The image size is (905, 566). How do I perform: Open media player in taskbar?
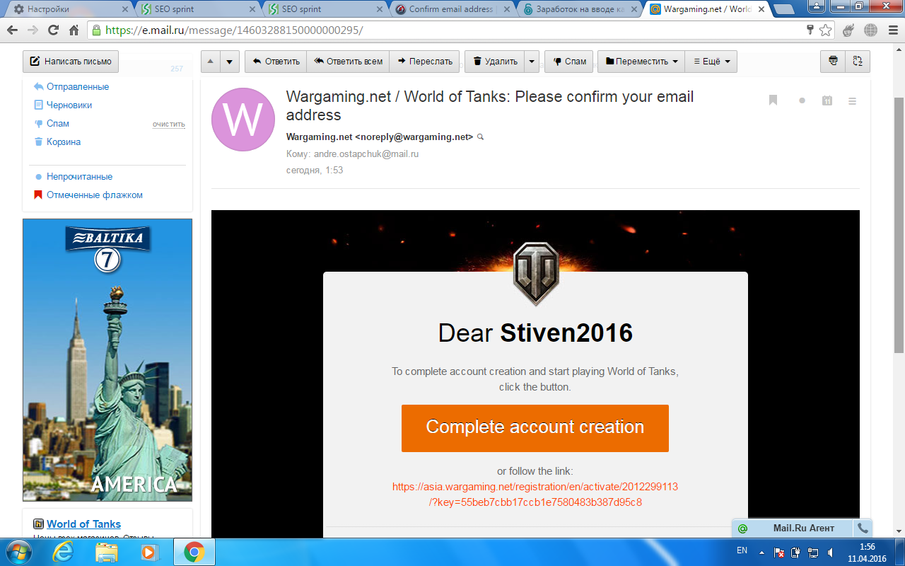150,552
